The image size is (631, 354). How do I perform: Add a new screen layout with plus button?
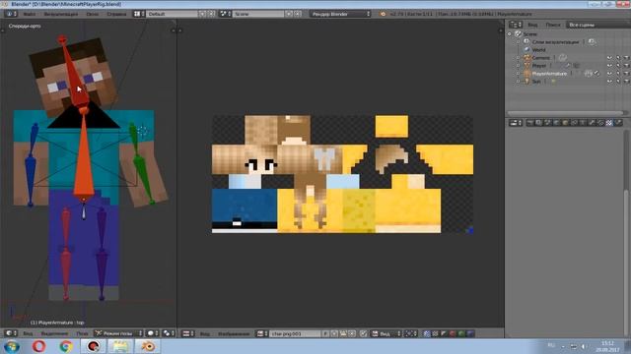[x=203, y=14]
